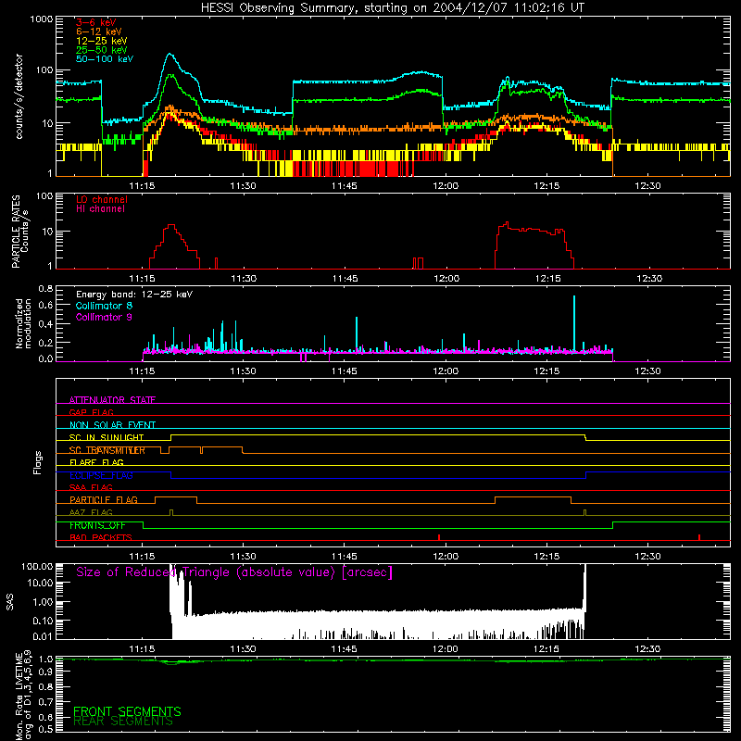
Task: Click the counts/s/detector axis label
Action: pyautogui.click(x=19, y=96)
